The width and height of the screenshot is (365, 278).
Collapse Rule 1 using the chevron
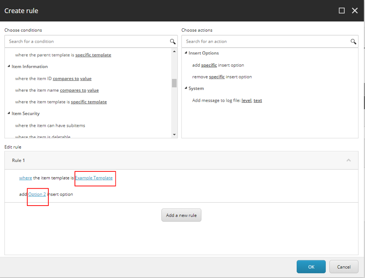point(349,160)
